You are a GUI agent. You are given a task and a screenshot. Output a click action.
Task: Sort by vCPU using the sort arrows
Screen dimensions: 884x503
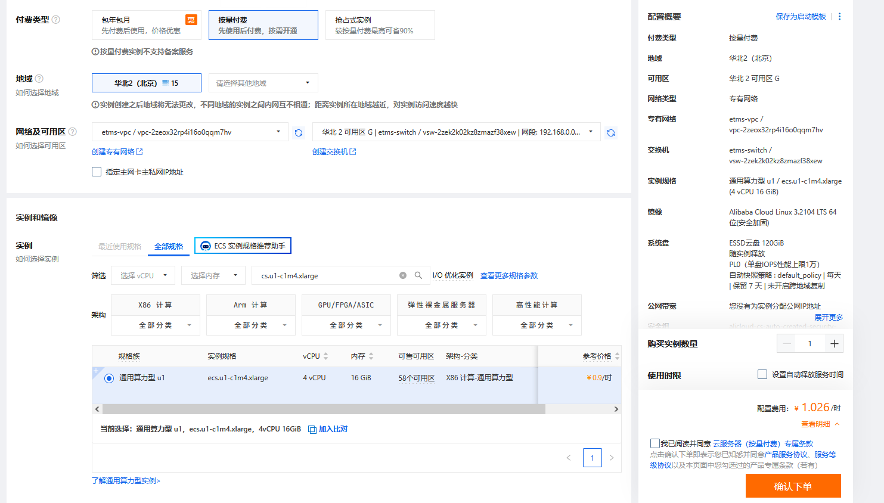tap(326, 356)
